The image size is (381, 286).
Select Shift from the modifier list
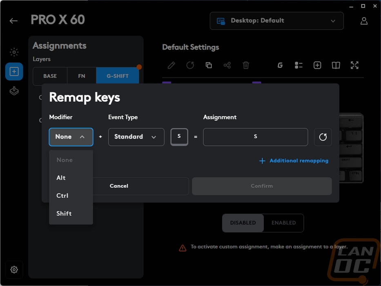(71, 214)
